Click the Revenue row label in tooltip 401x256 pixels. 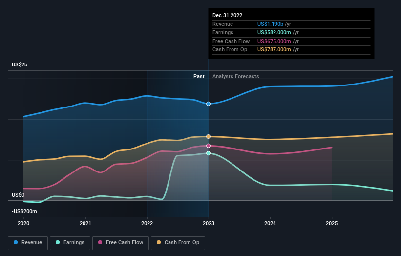(x=223, y=24)
